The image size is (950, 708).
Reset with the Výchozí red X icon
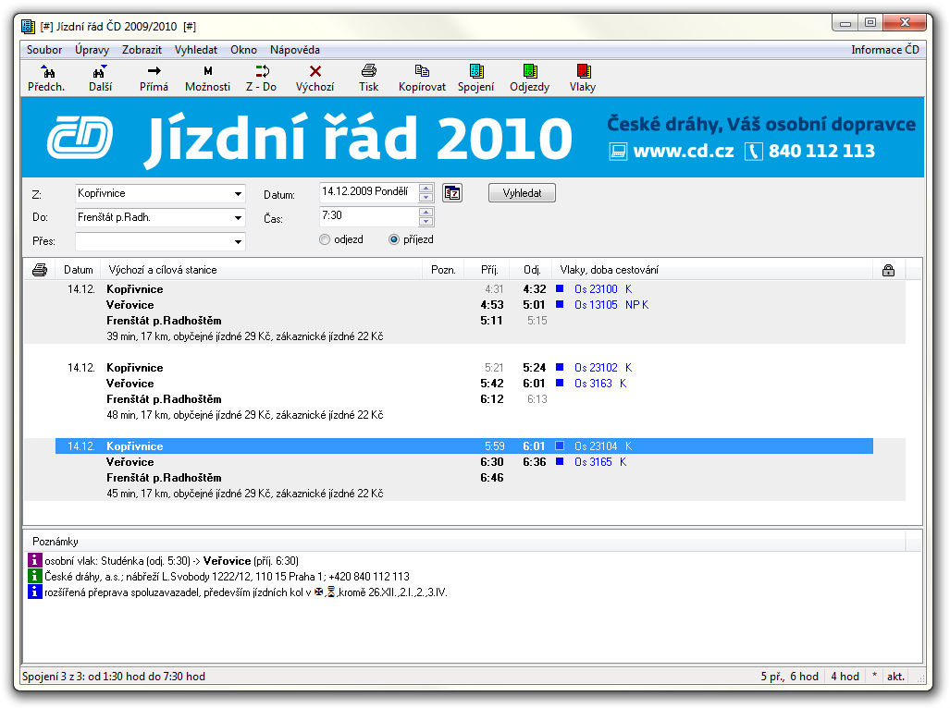(x=315, y=71)
